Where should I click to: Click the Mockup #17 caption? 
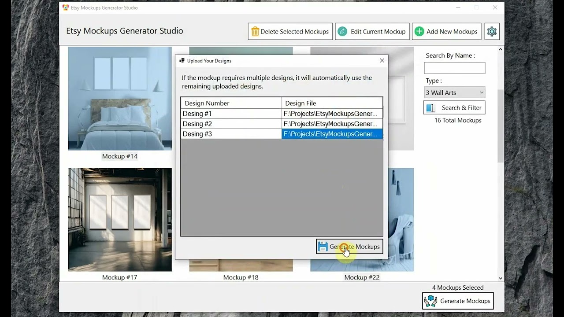[x=120, y=277]
